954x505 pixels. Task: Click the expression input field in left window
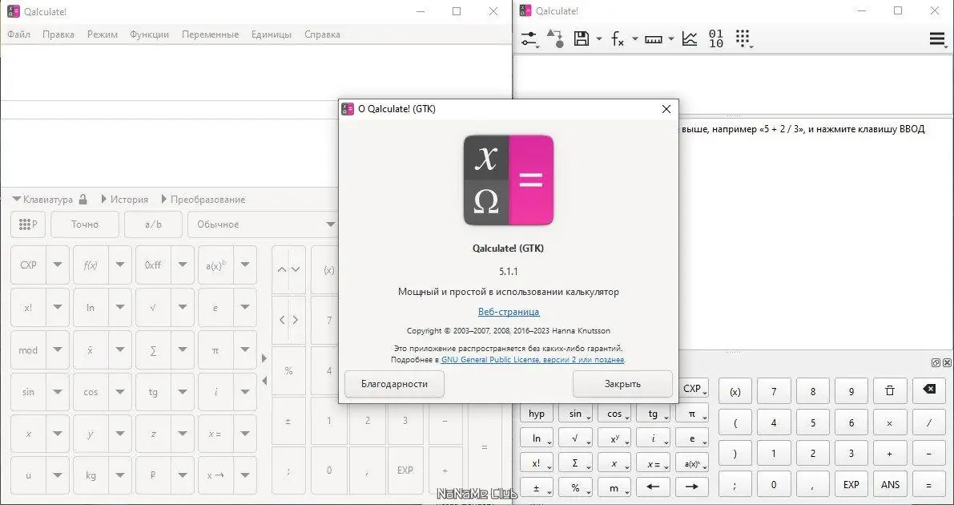coord(256,72)
